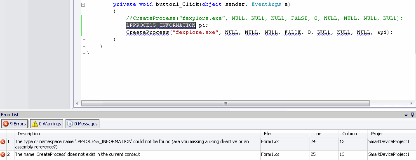Sort error list by Project column
Image resolution: width=416 pixels, height=160 pixels.
392,134
